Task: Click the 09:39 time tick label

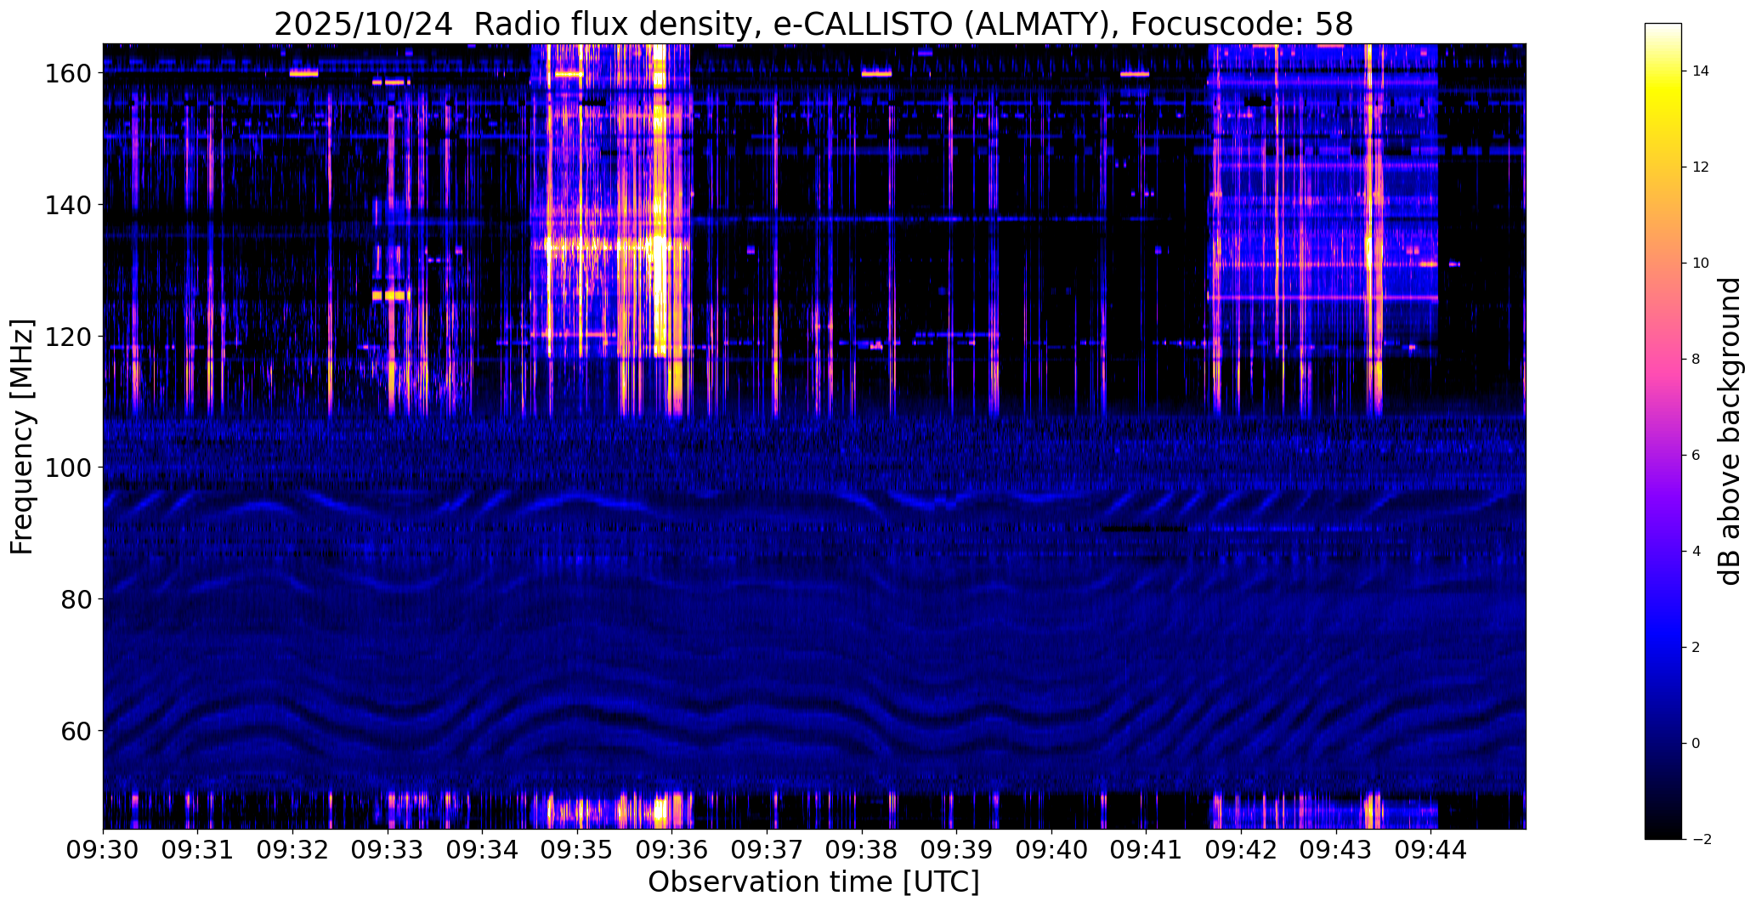Action: [957, 850]
